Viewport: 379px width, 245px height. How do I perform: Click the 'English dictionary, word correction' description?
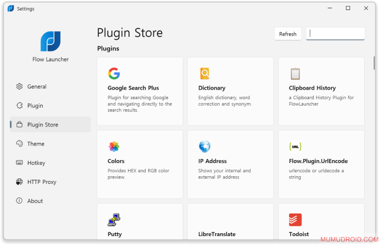pos(225,101)
